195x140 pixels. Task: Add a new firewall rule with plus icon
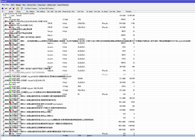(2, 9)
